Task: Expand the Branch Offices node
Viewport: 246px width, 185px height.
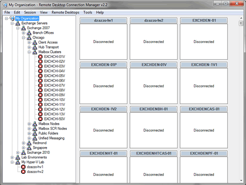Action: [24, 33]
